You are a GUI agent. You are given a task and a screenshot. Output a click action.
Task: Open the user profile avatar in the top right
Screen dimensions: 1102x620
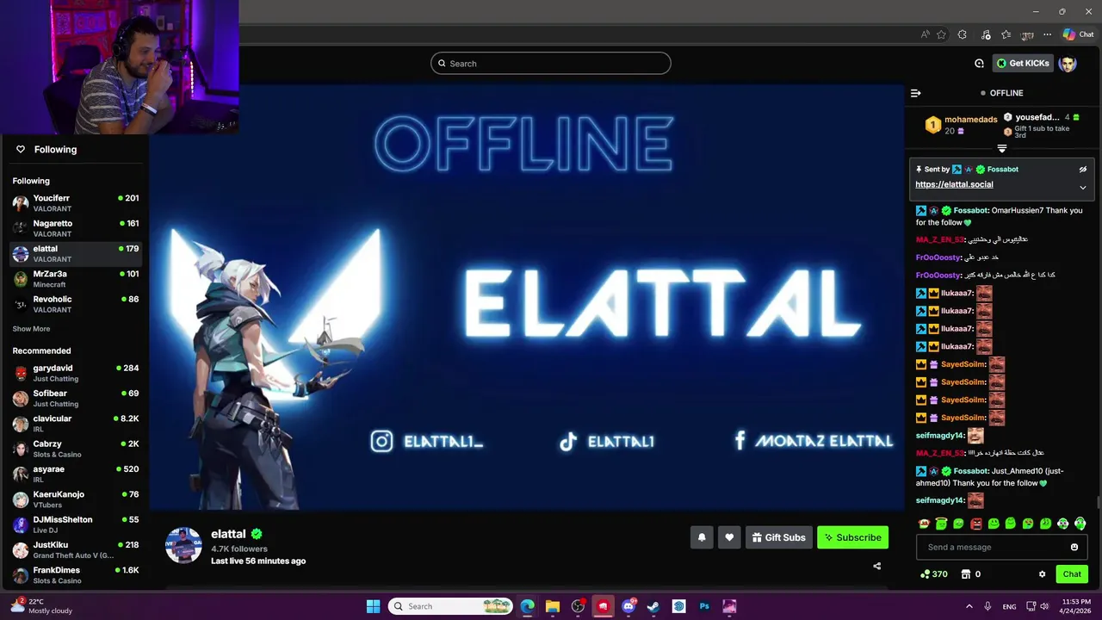tap(1068, 63)
